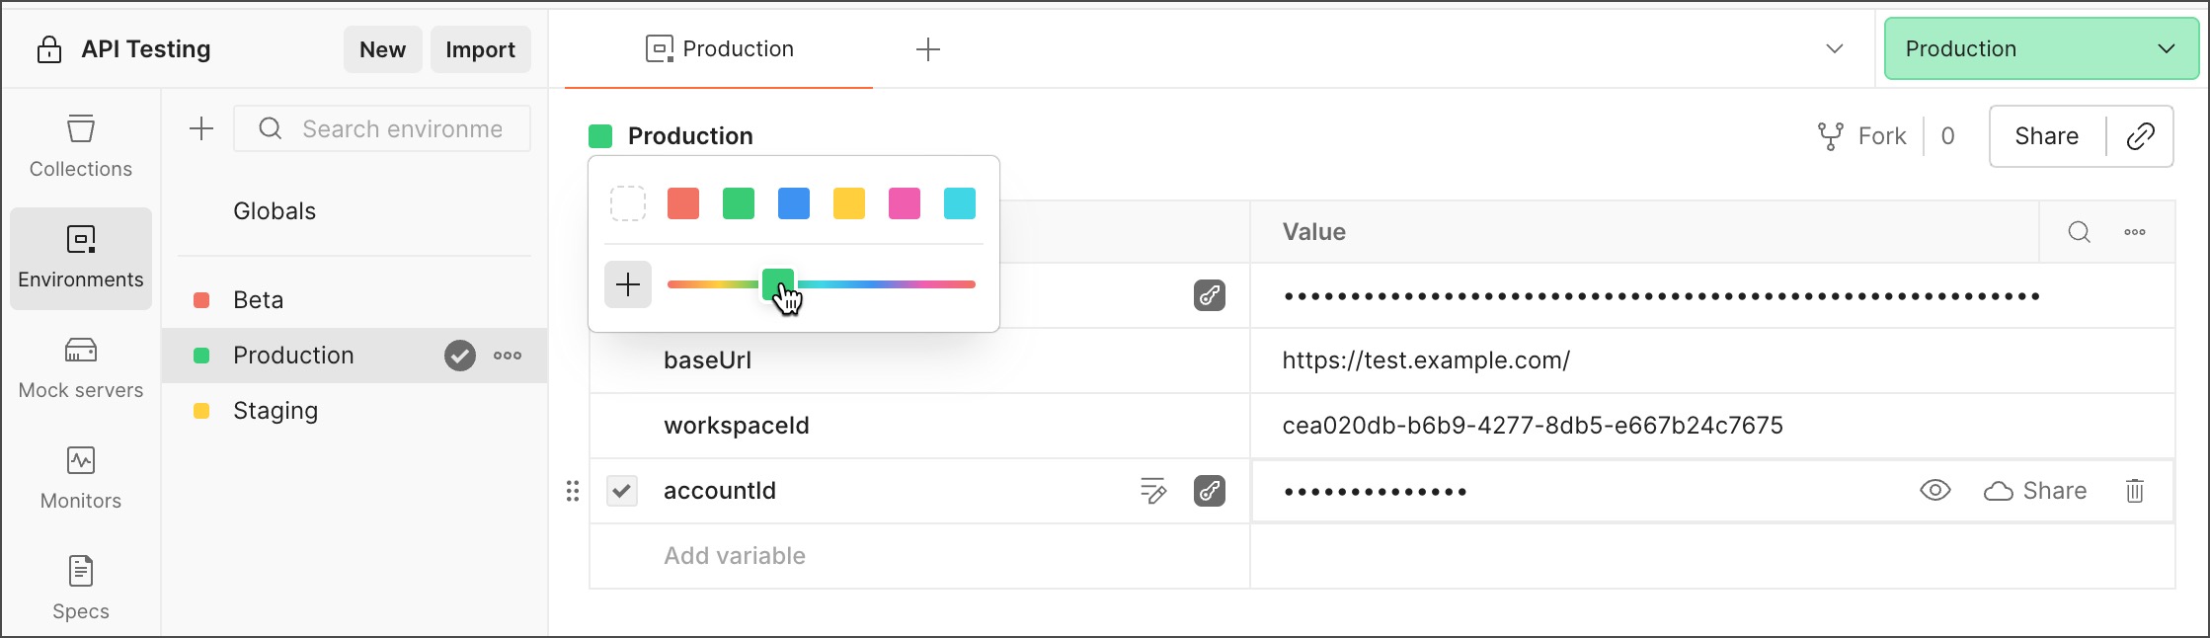Reveal the masked accountId value

(1934, 490)
